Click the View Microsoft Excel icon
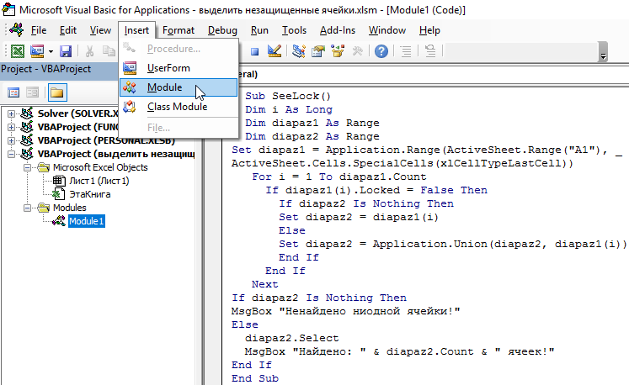629x385 pixels. (17, 51)
